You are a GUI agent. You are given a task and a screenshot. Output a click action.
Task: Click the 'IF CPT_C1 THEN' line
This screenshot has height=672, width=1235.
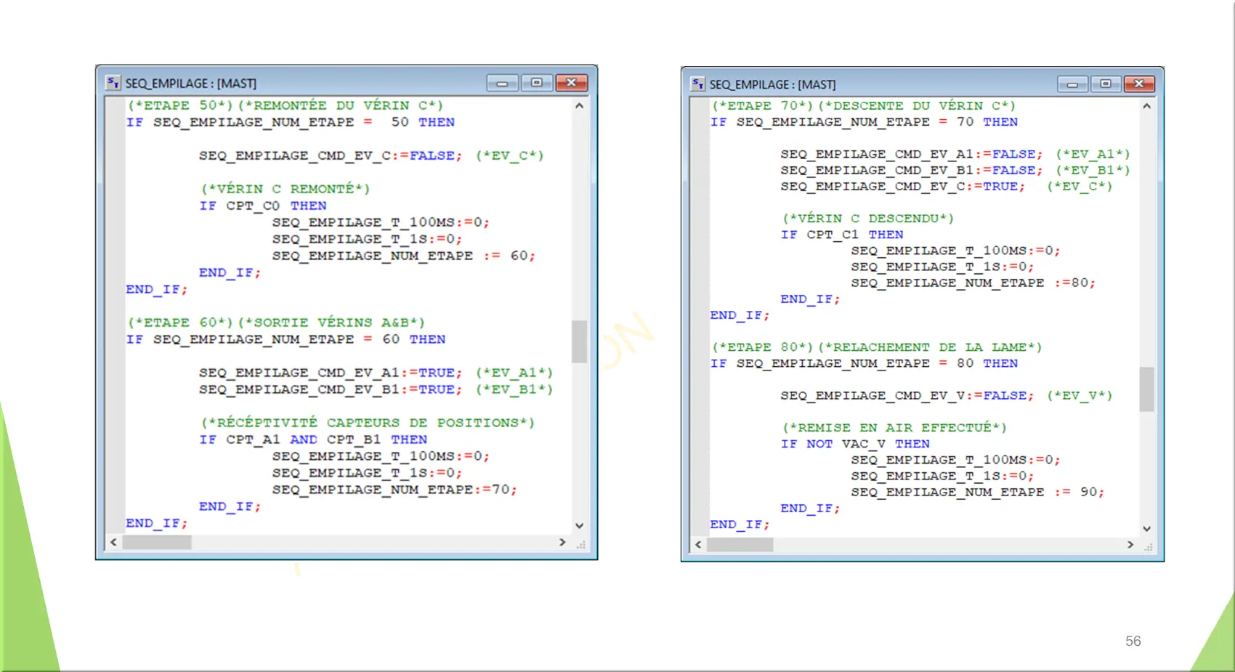(842, 235)
